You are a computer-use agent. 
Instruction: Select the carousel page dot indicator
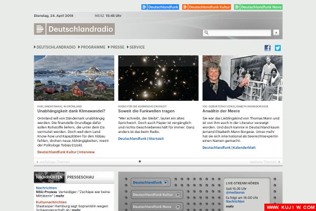pos(140,161)
